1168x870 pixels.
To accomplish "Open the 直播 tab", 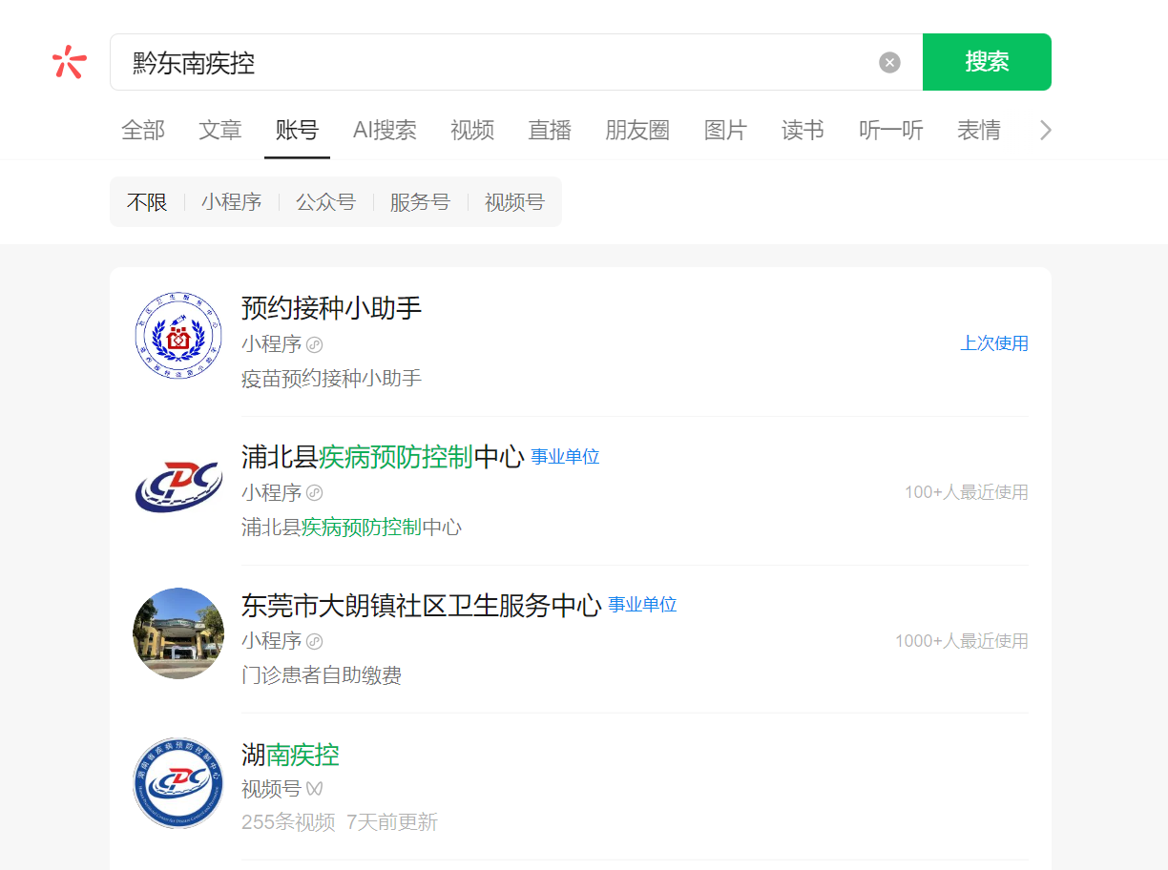I will click(x=550, y=131).
